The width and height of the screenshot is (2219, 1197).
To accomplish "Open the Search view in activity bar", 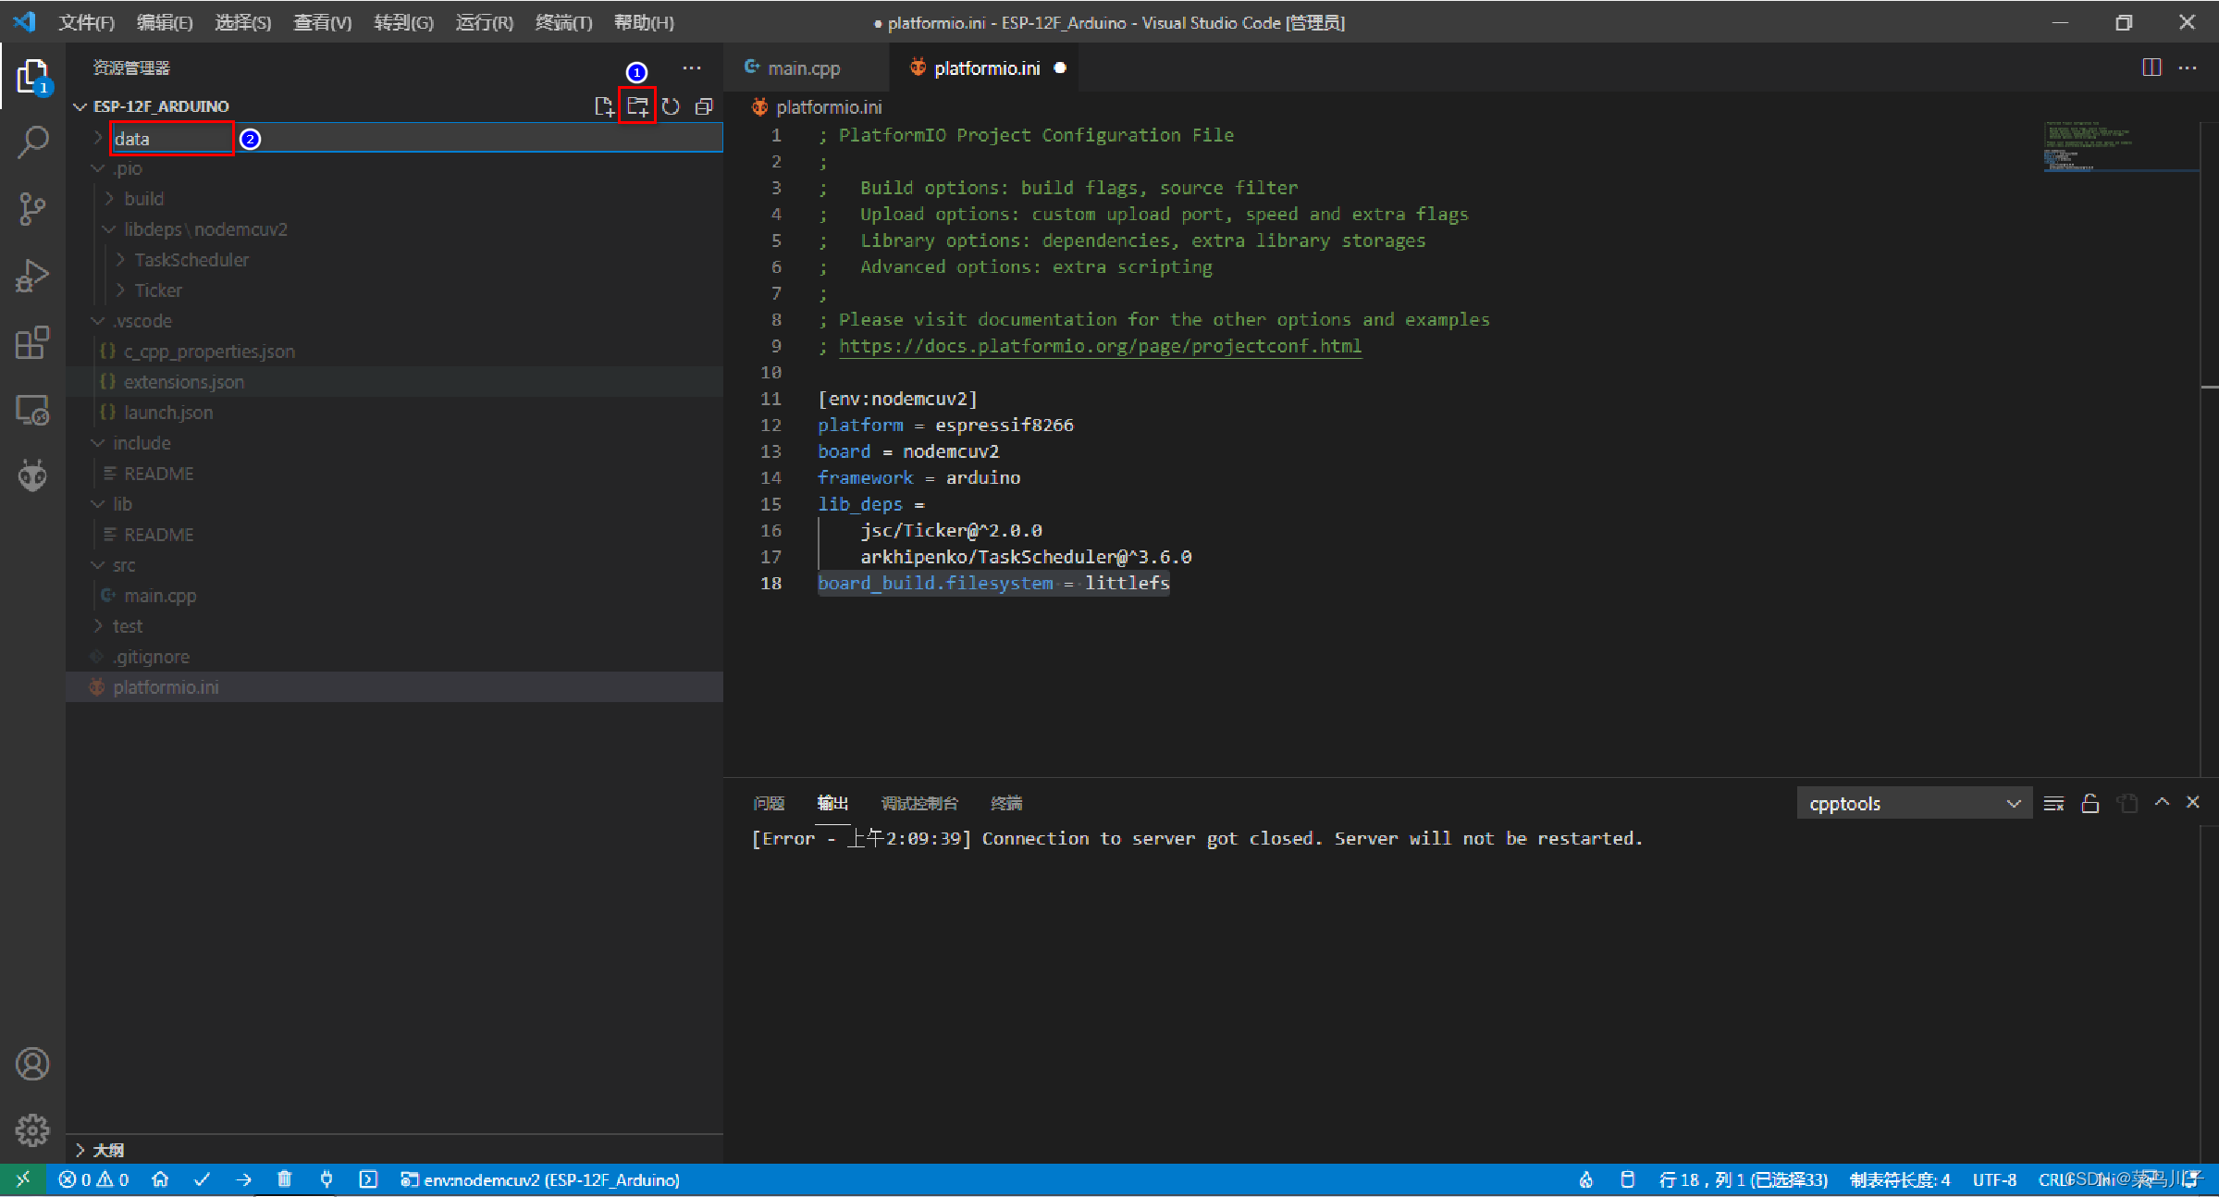I will pyautogui.click(x=32, y=142).
